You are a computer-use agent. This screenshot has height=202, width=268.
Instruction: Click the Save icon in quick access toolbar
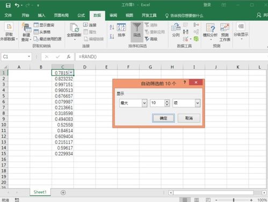(8, 5)
